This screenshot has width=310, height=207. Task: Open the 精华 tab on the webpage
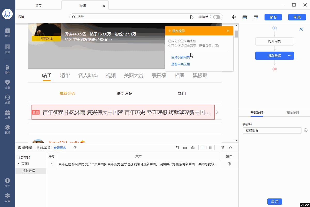(x=65, y=76)
